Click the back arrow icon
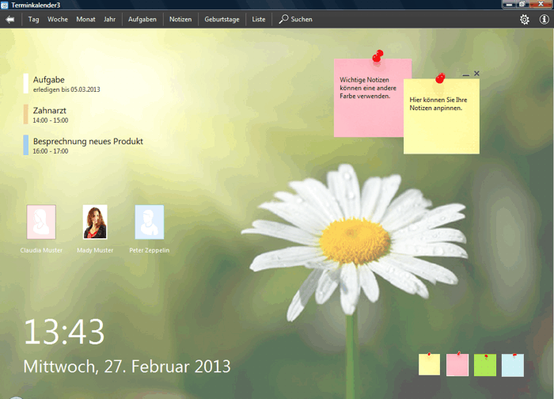 [10, 19]
